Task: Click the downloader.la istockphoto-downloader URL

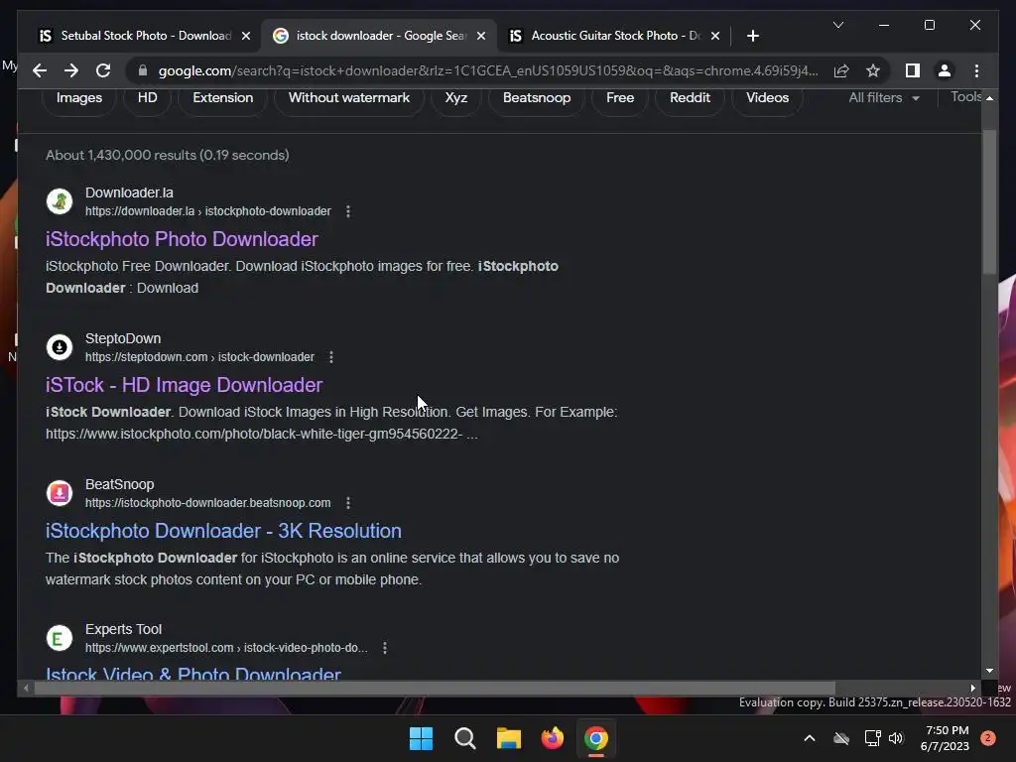Action: coord(208,211)
